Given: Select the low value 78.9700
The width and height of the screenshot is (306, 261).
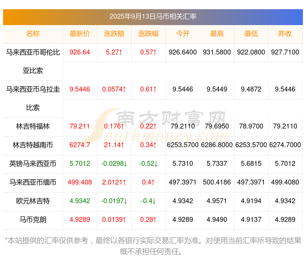Looking at the screenshot, I should point(251,126).
